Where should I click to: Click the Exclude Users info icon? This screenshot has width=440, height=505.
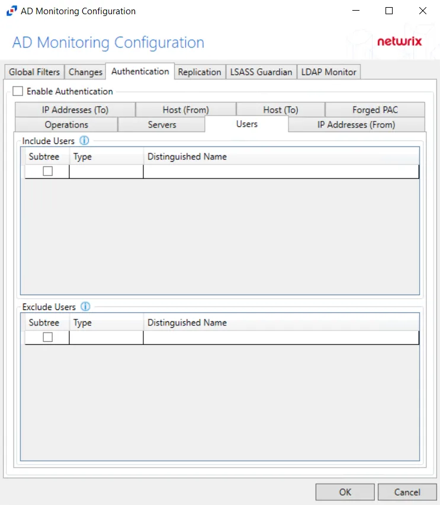tap(85, 306)
